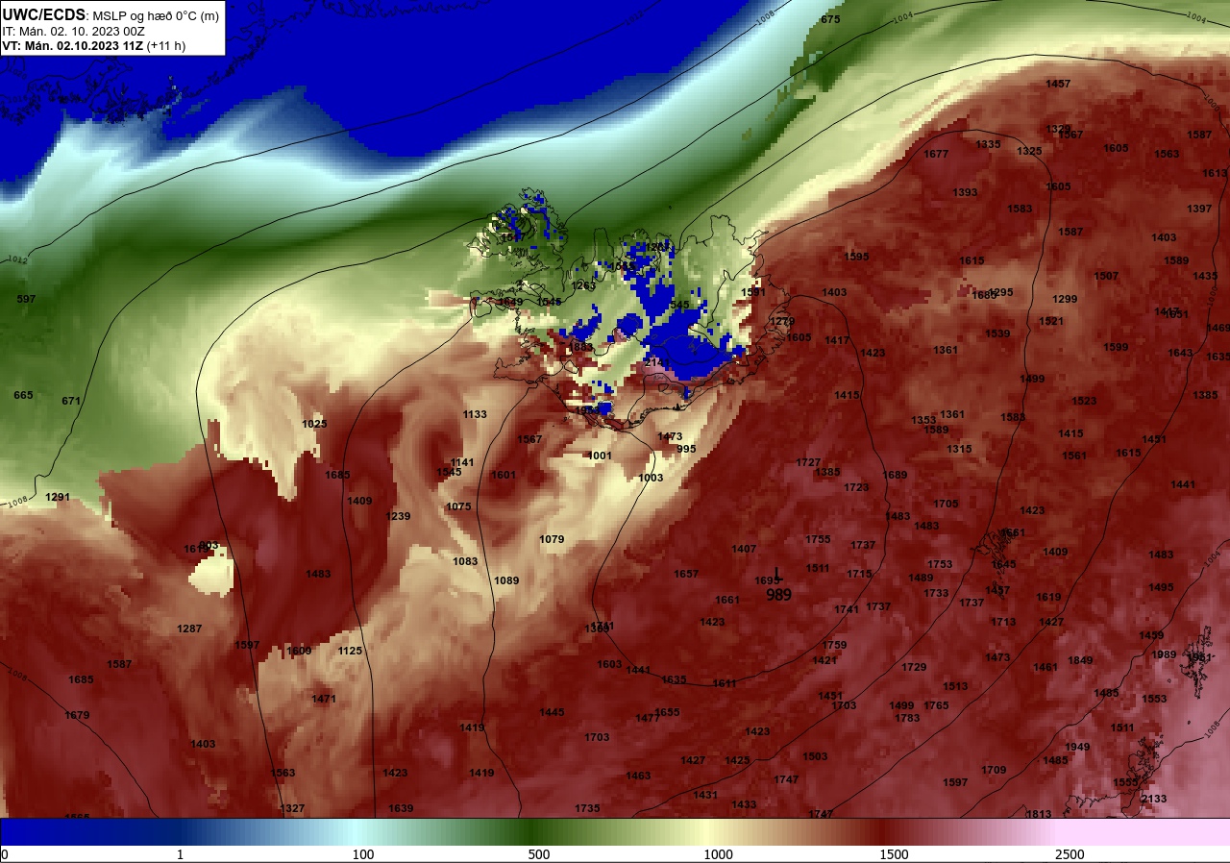Viewport: 1230px width, 863px height.
Task: Select the 1523 height value
Action: (1084, 401)
